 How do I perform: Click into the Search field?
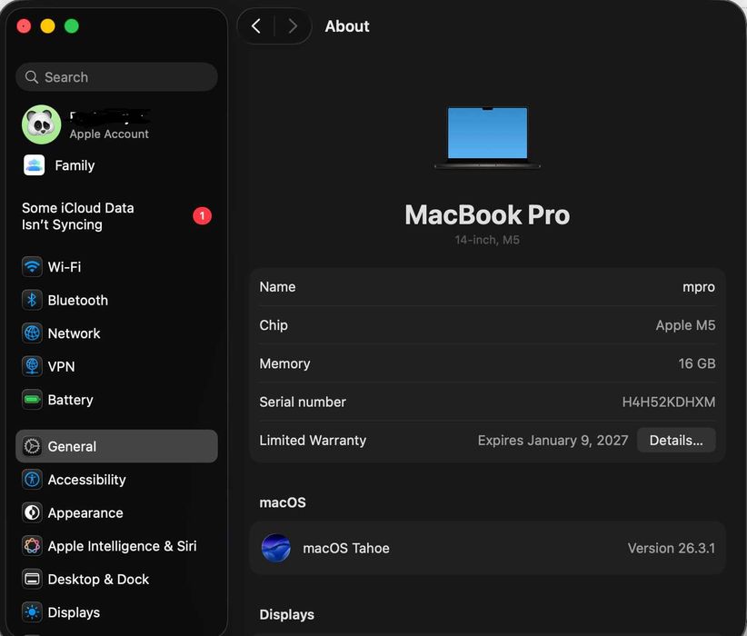click(x=116, y=77)
